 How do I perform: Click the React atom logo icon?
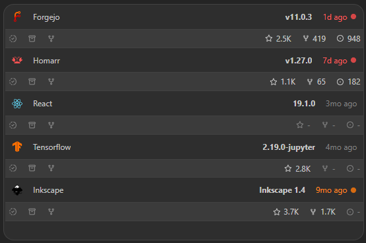click(x=17, y=104)
